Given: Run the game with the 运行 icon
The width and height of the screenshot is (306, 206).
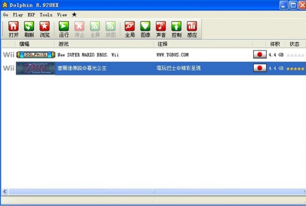Looking at the screenshot, I should [x=64, y=26].
